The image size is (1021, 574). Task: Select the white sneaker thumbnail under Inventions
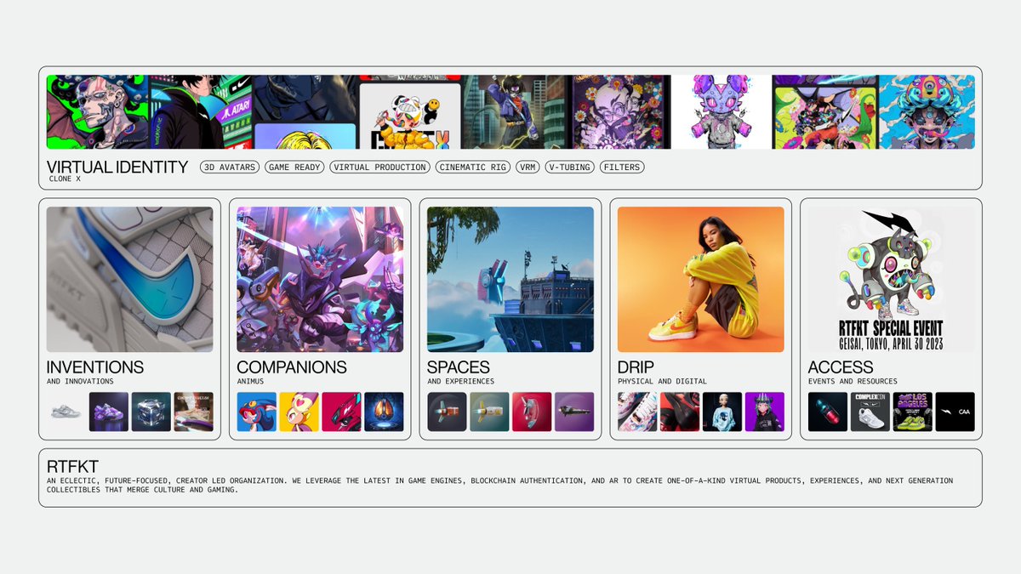click(66, 412)
